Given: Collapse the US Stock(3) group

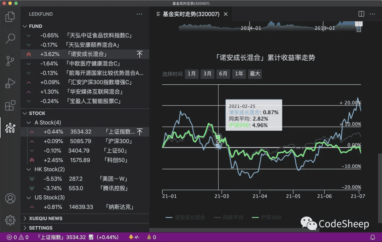Looking at the screenshot, I should tap(29, 198).
